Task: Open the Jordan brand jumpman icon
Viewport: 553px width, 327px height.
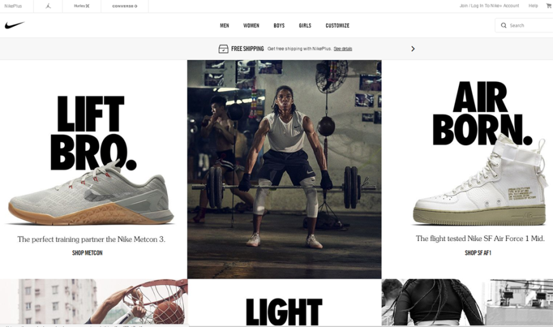Action: 48,6
